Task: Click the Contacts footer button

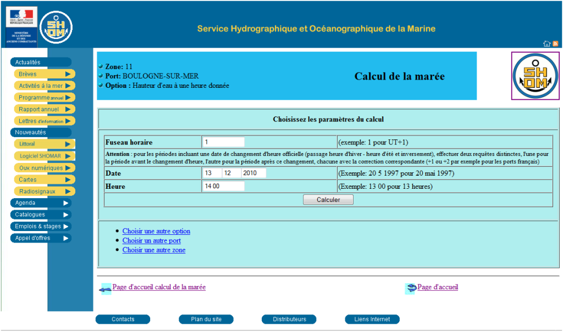Action: (123, 319)
